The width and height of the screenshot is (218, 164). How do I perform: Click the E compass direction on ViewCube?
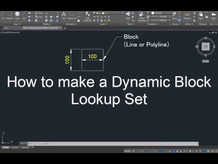[x=214, y=46]
